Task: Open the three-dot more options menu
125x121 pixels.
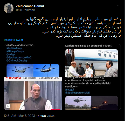Action: 119,6
